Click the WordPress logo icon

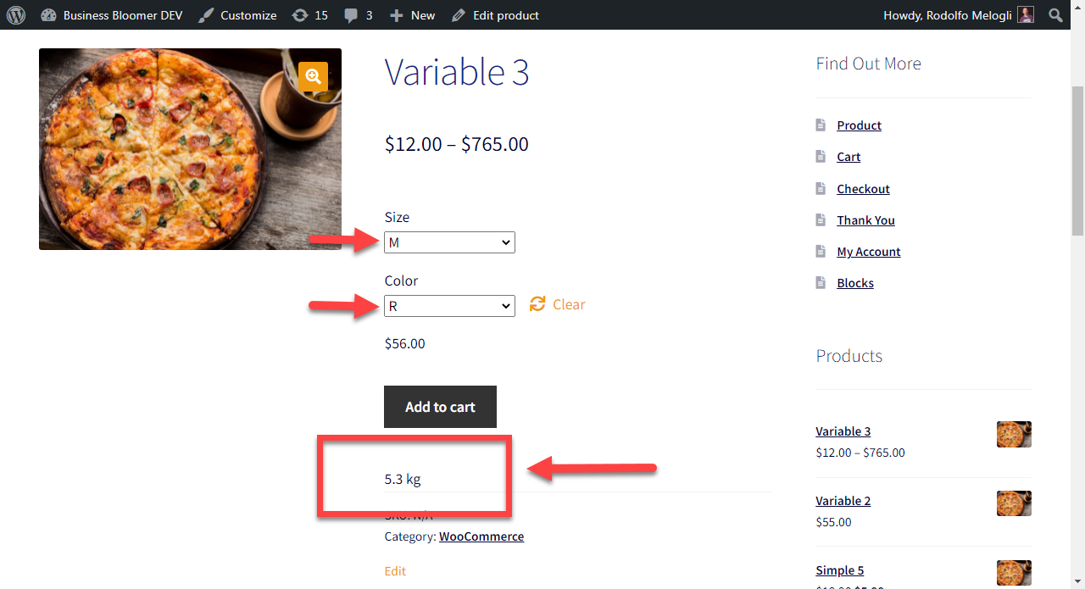[x=16, y=15]
